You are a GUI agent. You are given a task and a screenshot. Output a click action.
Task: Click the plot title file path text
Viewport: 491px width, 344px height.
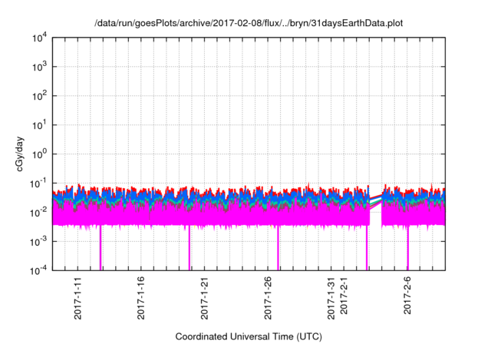(x=248, y=24)
